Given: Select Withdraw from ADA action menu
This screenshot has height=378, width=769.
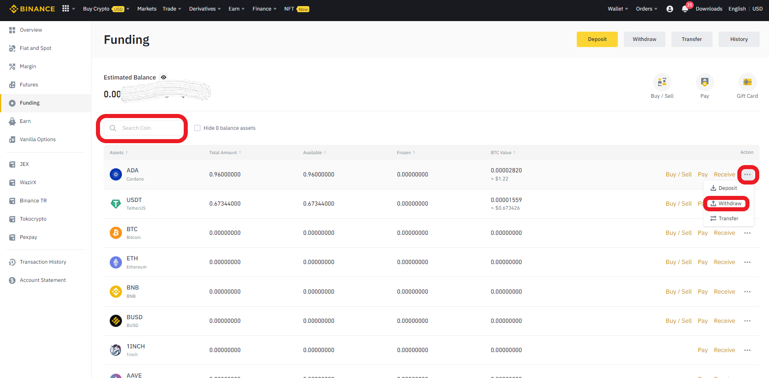Looking at the screenshot, I should point(726,204).
